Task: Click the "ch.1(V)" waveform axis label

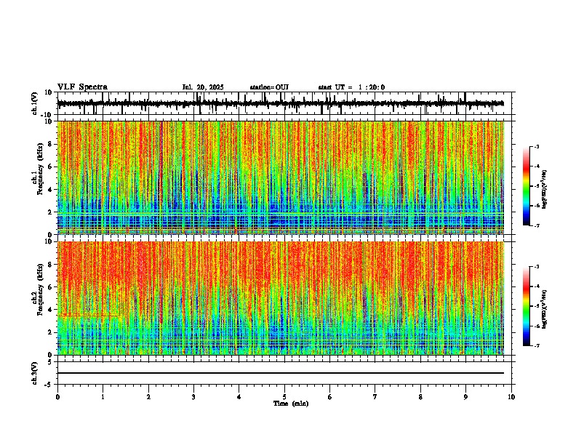Action: (35, 103)
